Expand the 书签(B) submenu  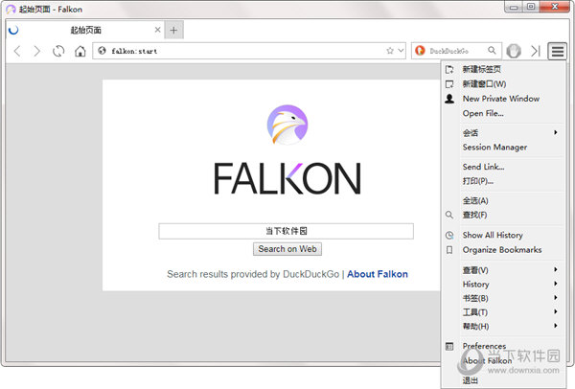coord(503,298)
